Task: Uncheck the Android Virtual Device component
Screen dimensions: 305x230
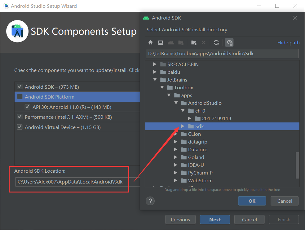Action: 20,127
